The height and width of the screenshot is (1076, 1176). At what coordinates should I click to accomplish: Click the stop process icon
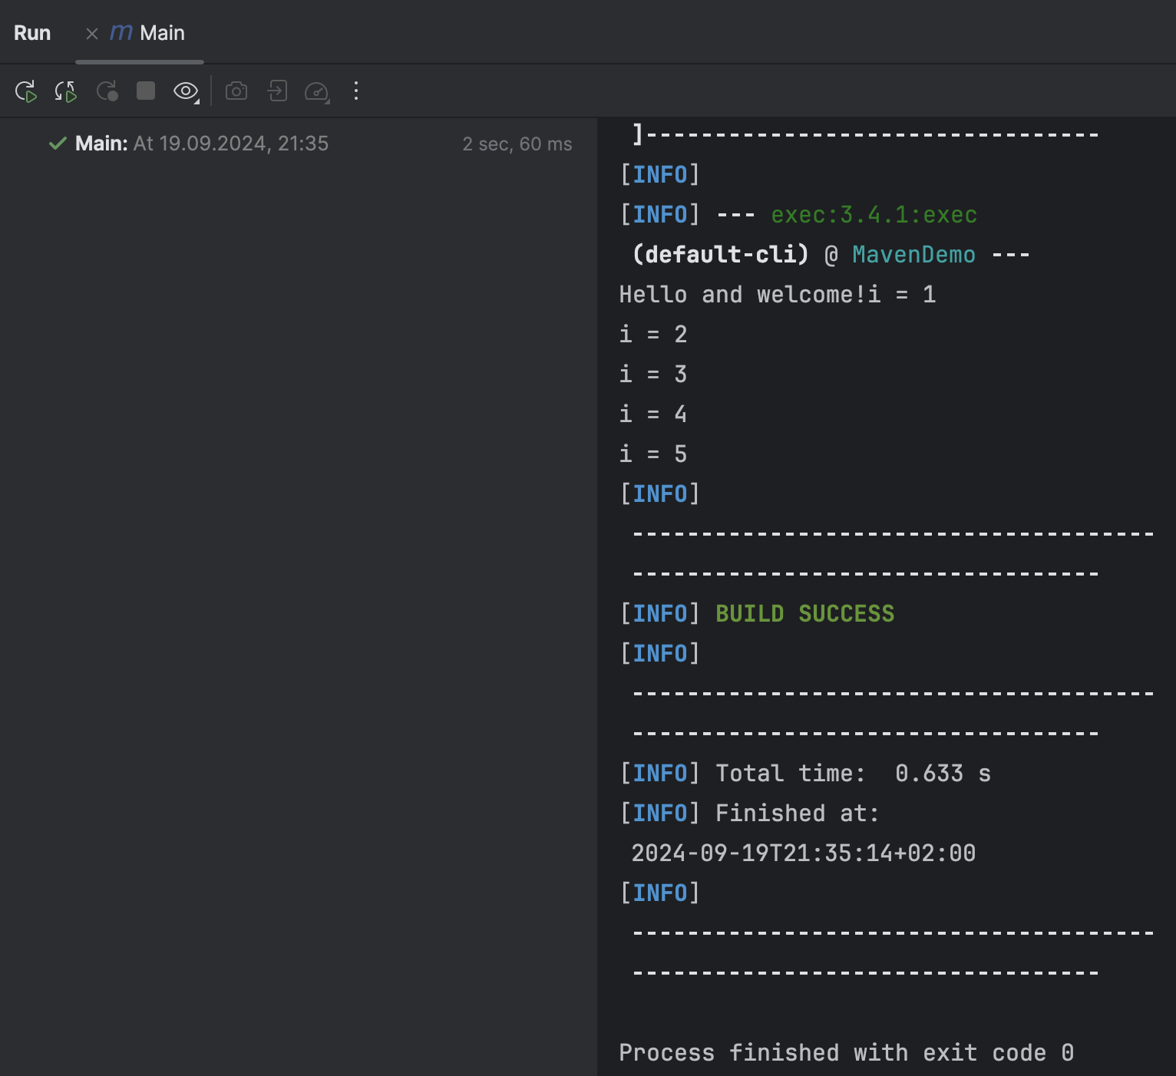click(145, 91)
